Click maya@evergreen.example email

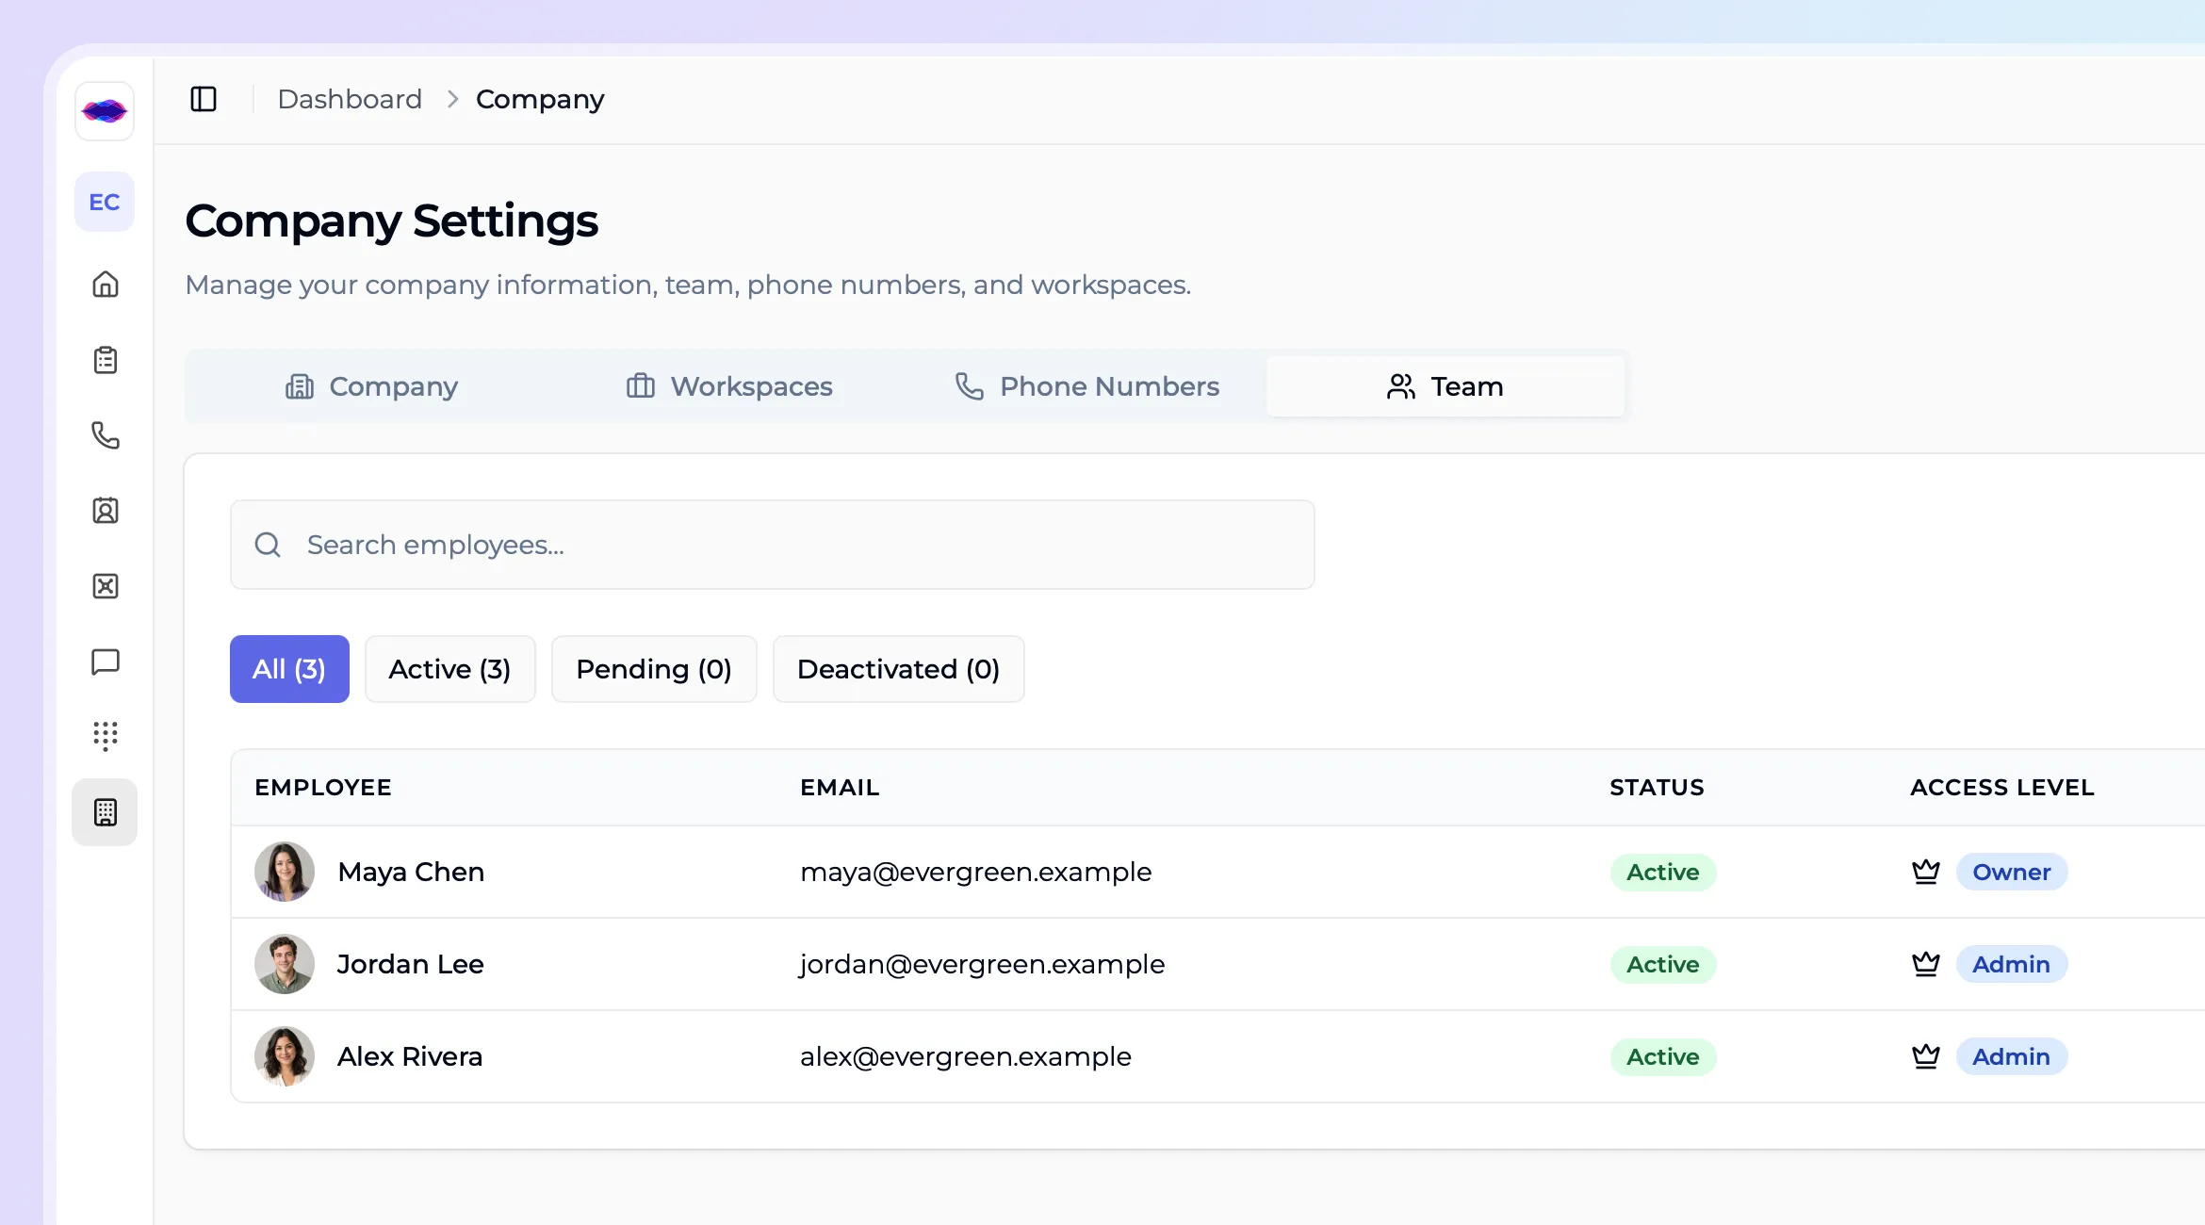tap(976, 872)
